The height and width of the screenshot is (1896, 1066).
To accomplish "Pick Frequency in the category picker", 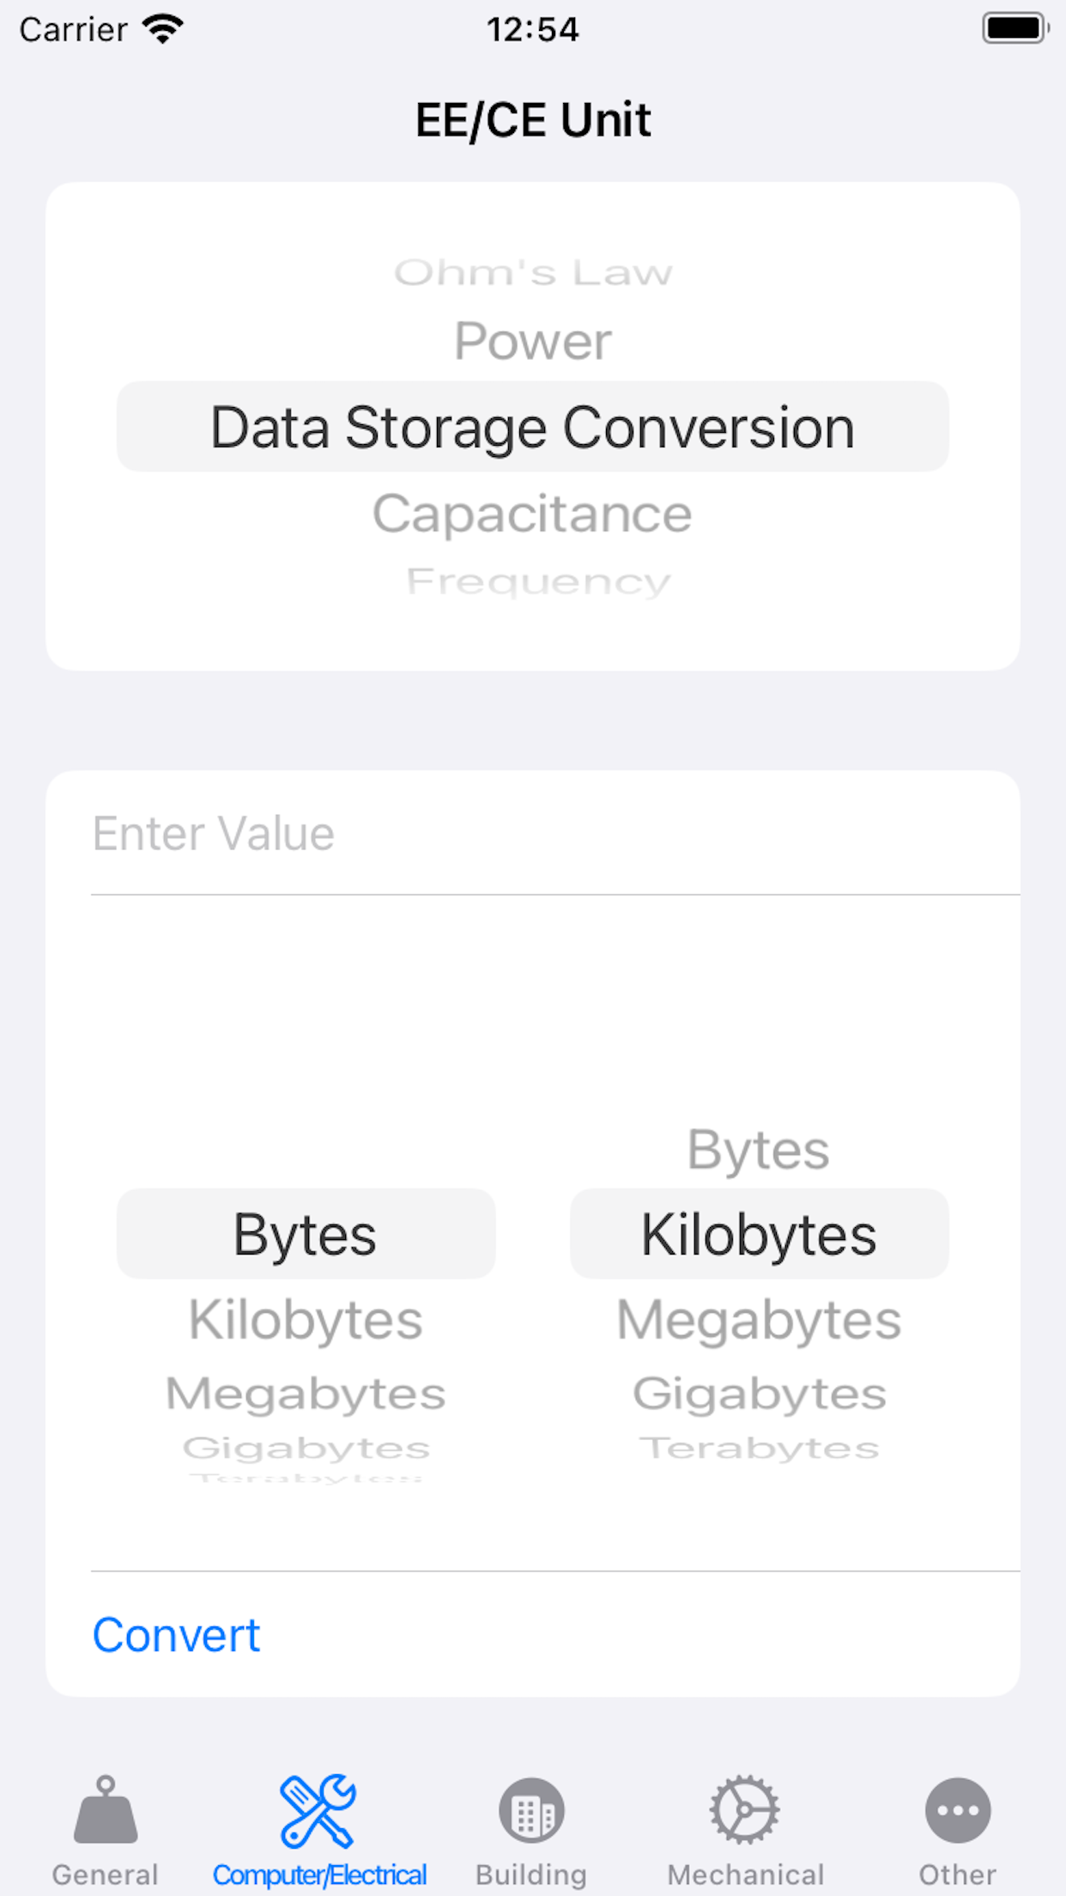I will point(538,581).
